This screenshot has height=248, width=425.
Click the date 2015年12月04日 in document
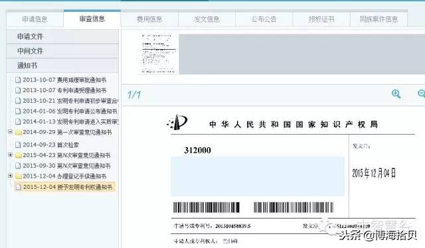[x=374, y=173]
